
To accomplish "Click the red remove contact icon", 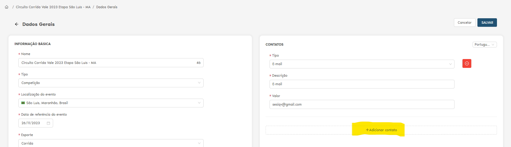I will [467, 64].
